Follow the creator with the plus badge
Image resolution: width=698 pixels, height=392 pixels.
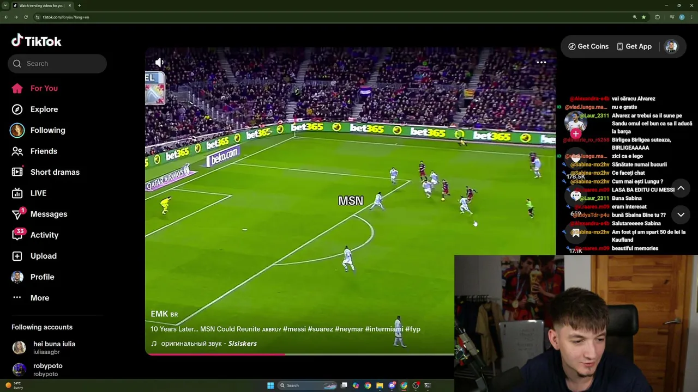point(576,134)
